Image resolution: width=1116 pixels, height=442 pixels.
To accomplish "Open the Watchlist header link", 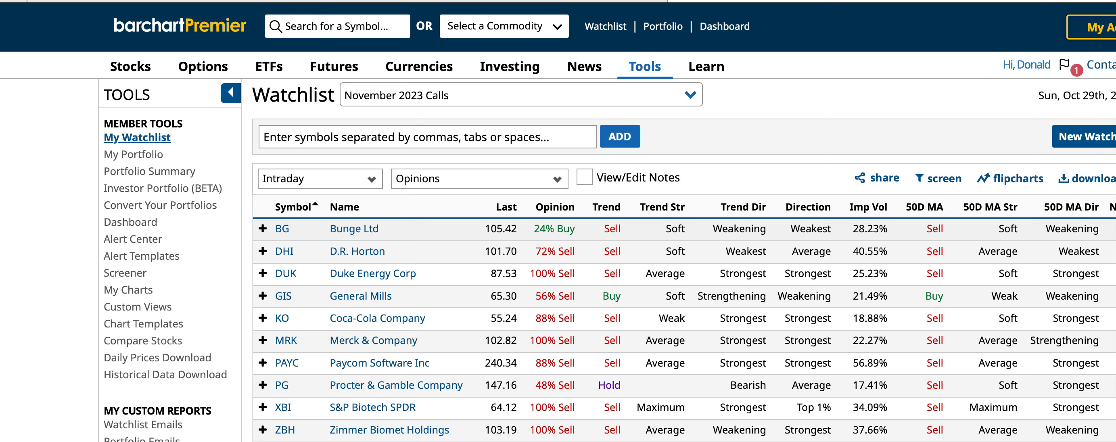I will [x=605, y=26].
